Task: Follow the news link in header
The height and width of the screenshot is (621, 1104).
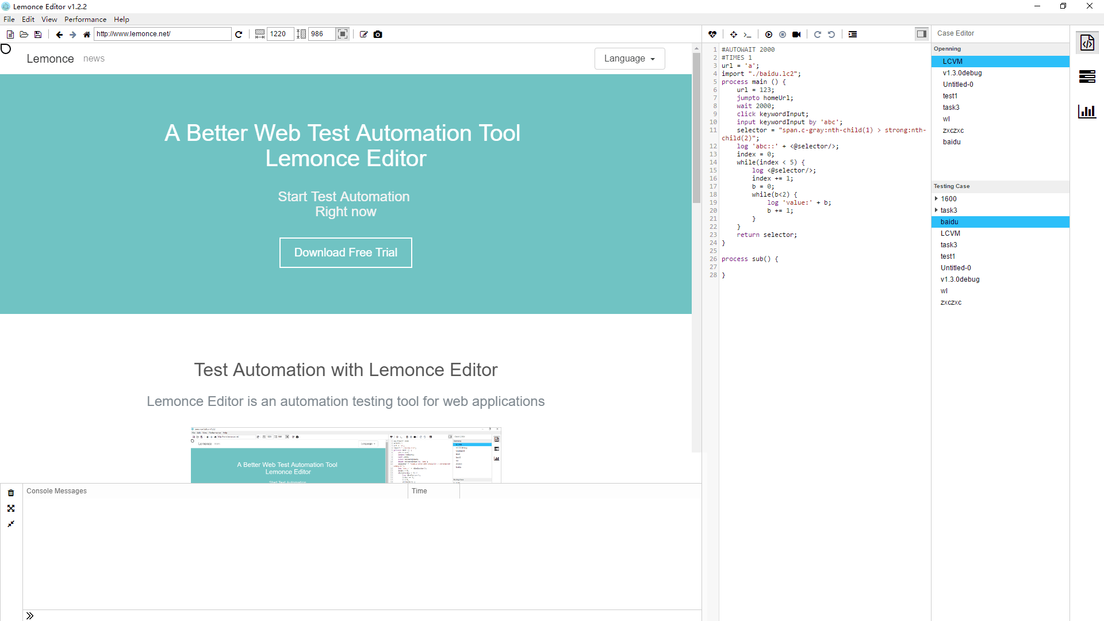Action: 94,59
